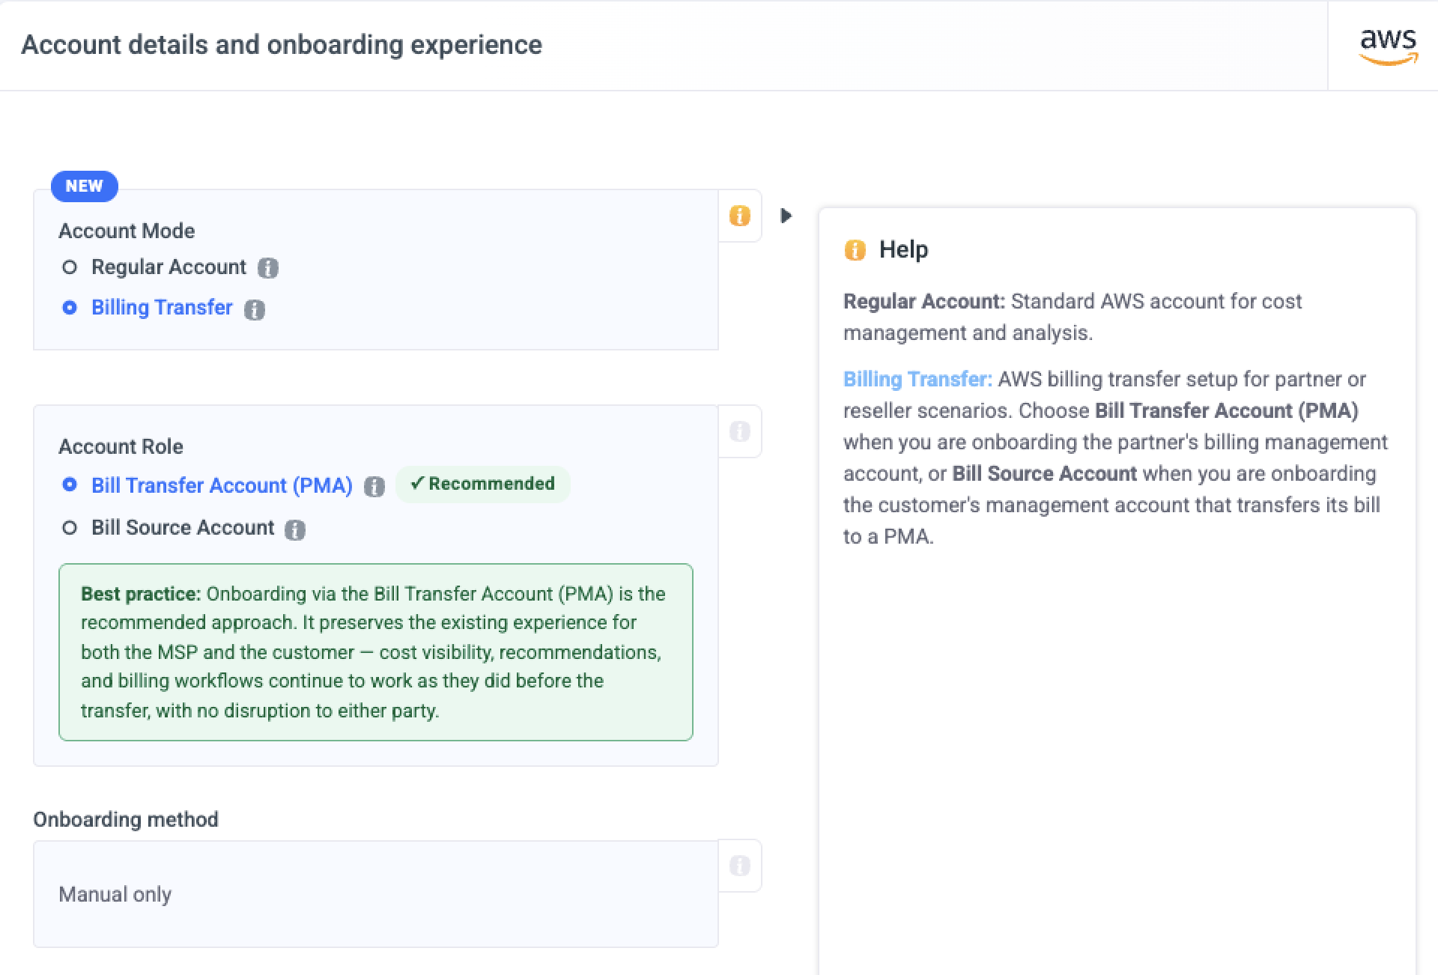1438x975 pixels.
Task: Choose the Bill Transfer Account (PMA) radio option
Action: click(x=70, y=485)
